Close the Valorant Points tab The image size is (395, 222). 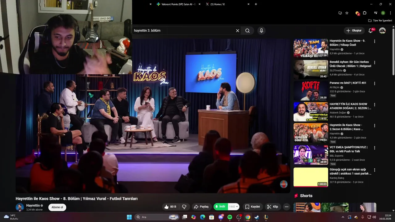[199, 4]
